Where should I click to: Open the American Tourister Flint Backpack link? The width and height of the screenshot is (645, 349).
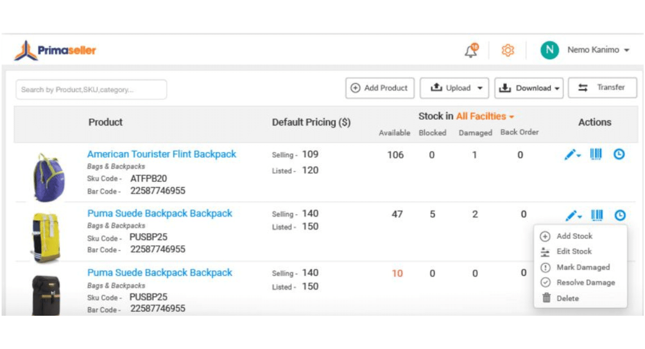pyautogui.click(x=162, y=154)
